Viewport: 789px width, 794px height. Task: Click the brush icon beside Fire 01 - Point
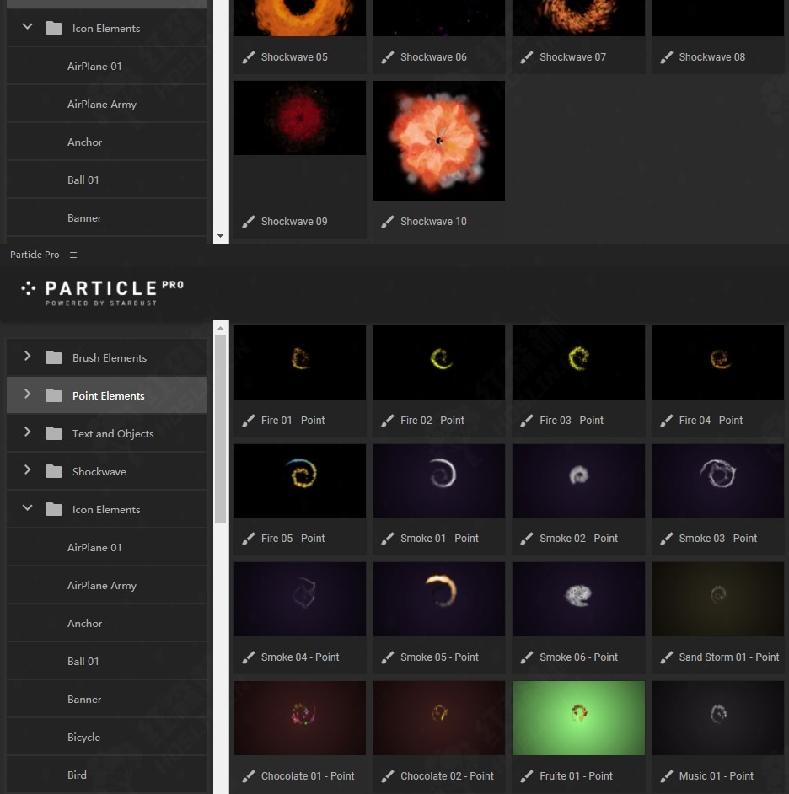tap(249, 421)
